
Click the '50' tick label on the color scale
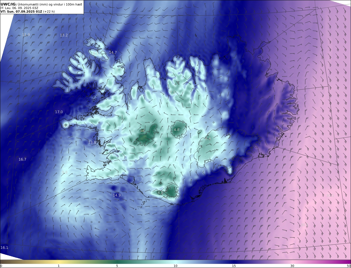(349, 266)
